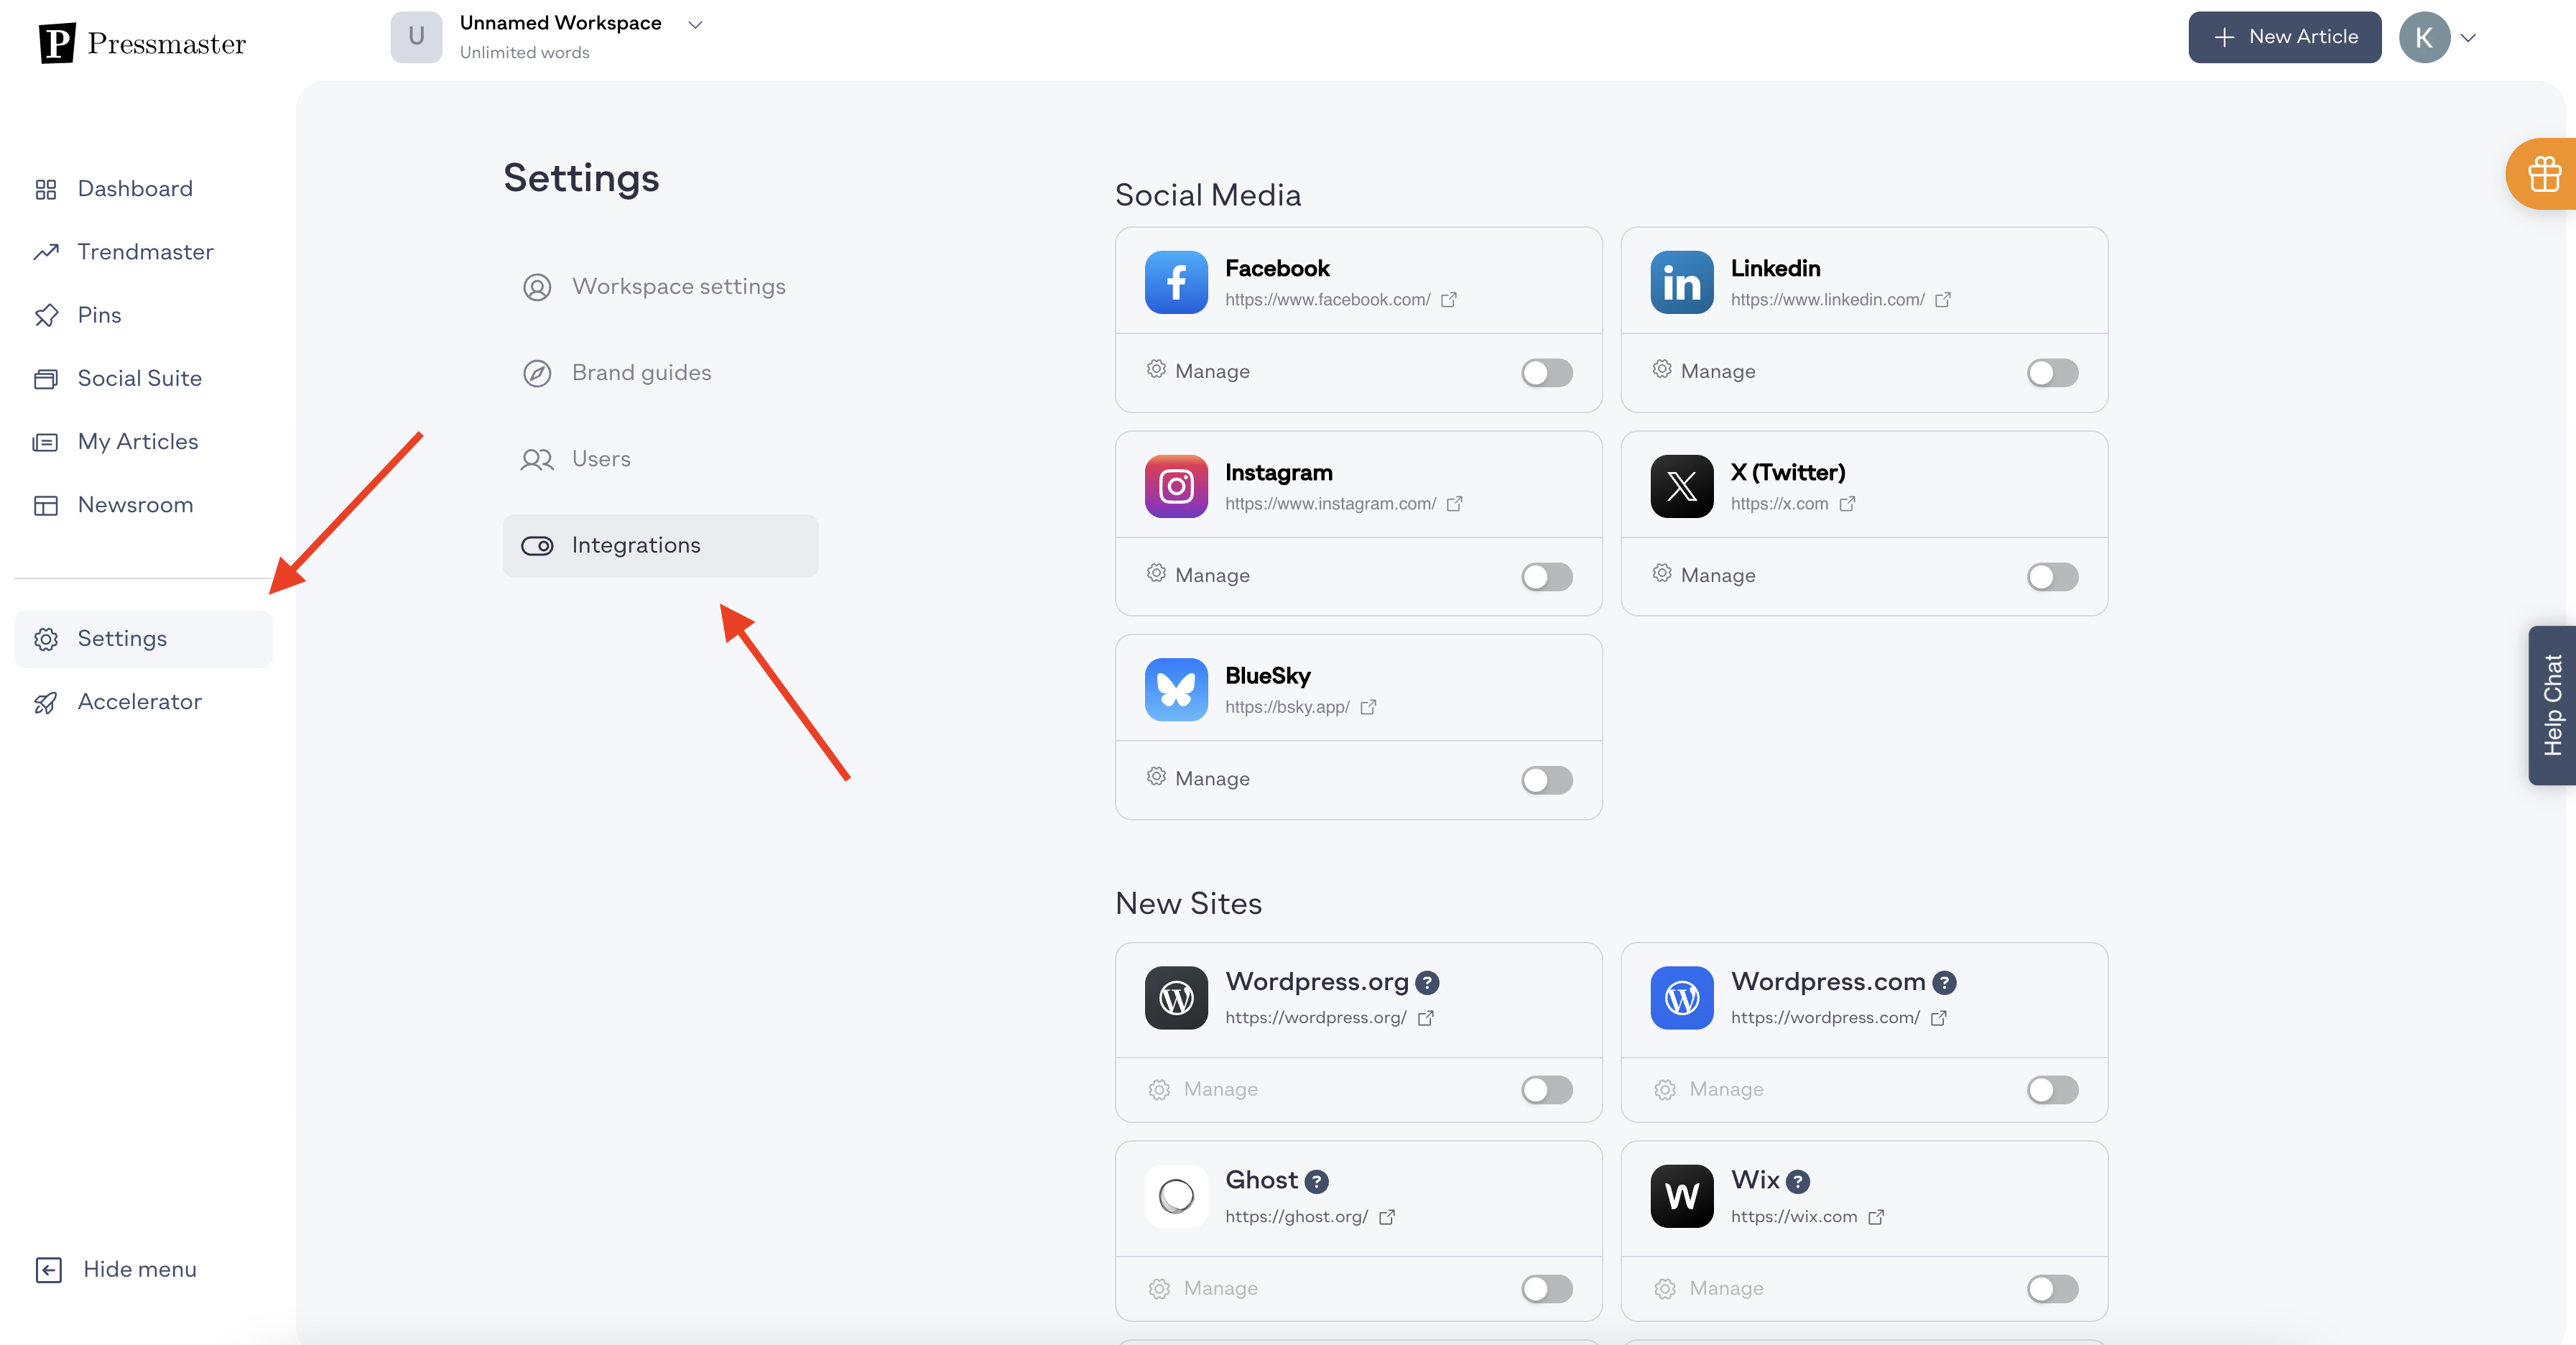This screenshot has width=2576, height=1345.
Task: Click the wordpress.com external-link icon
Action: click(1939, 1018)
